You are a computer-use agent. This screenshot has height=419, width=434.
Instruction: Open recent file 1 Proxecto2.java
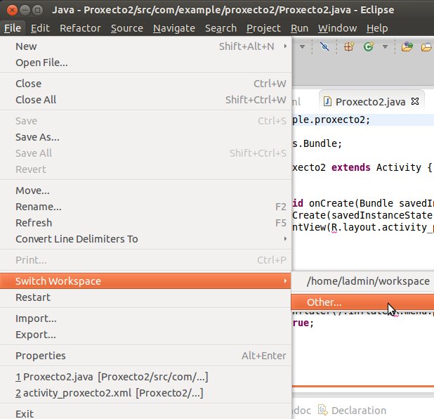[145, 377]
